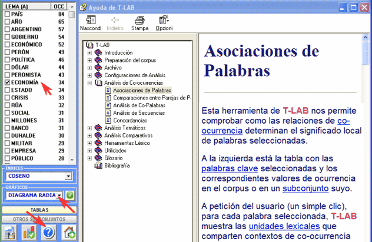Click the lemma list scrollbar down arrow
Screen dimensions: 372x242
click(72, 160)
